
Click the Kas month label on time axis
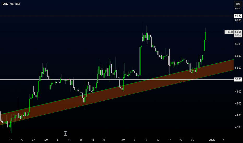(46, 140)
